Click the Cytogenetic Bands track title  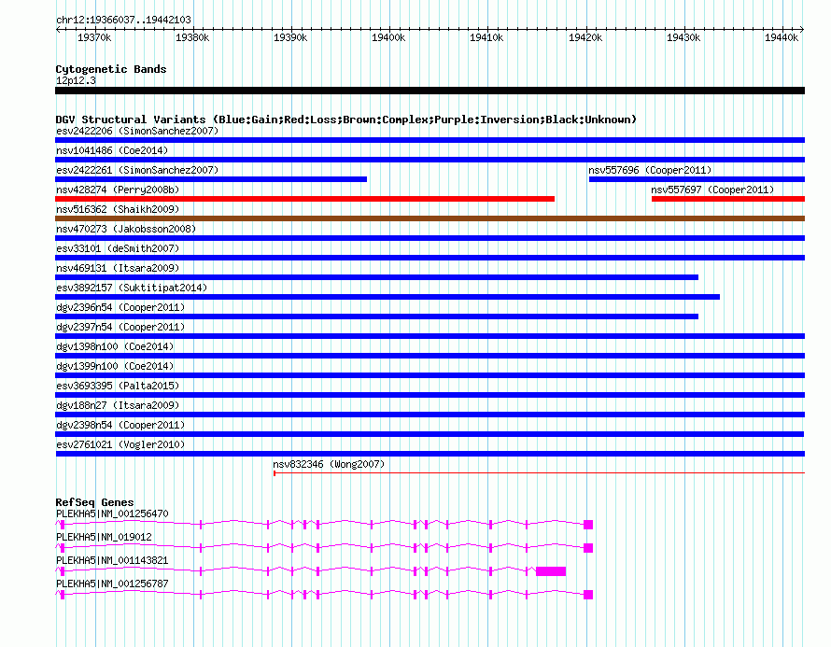point(111,69)
